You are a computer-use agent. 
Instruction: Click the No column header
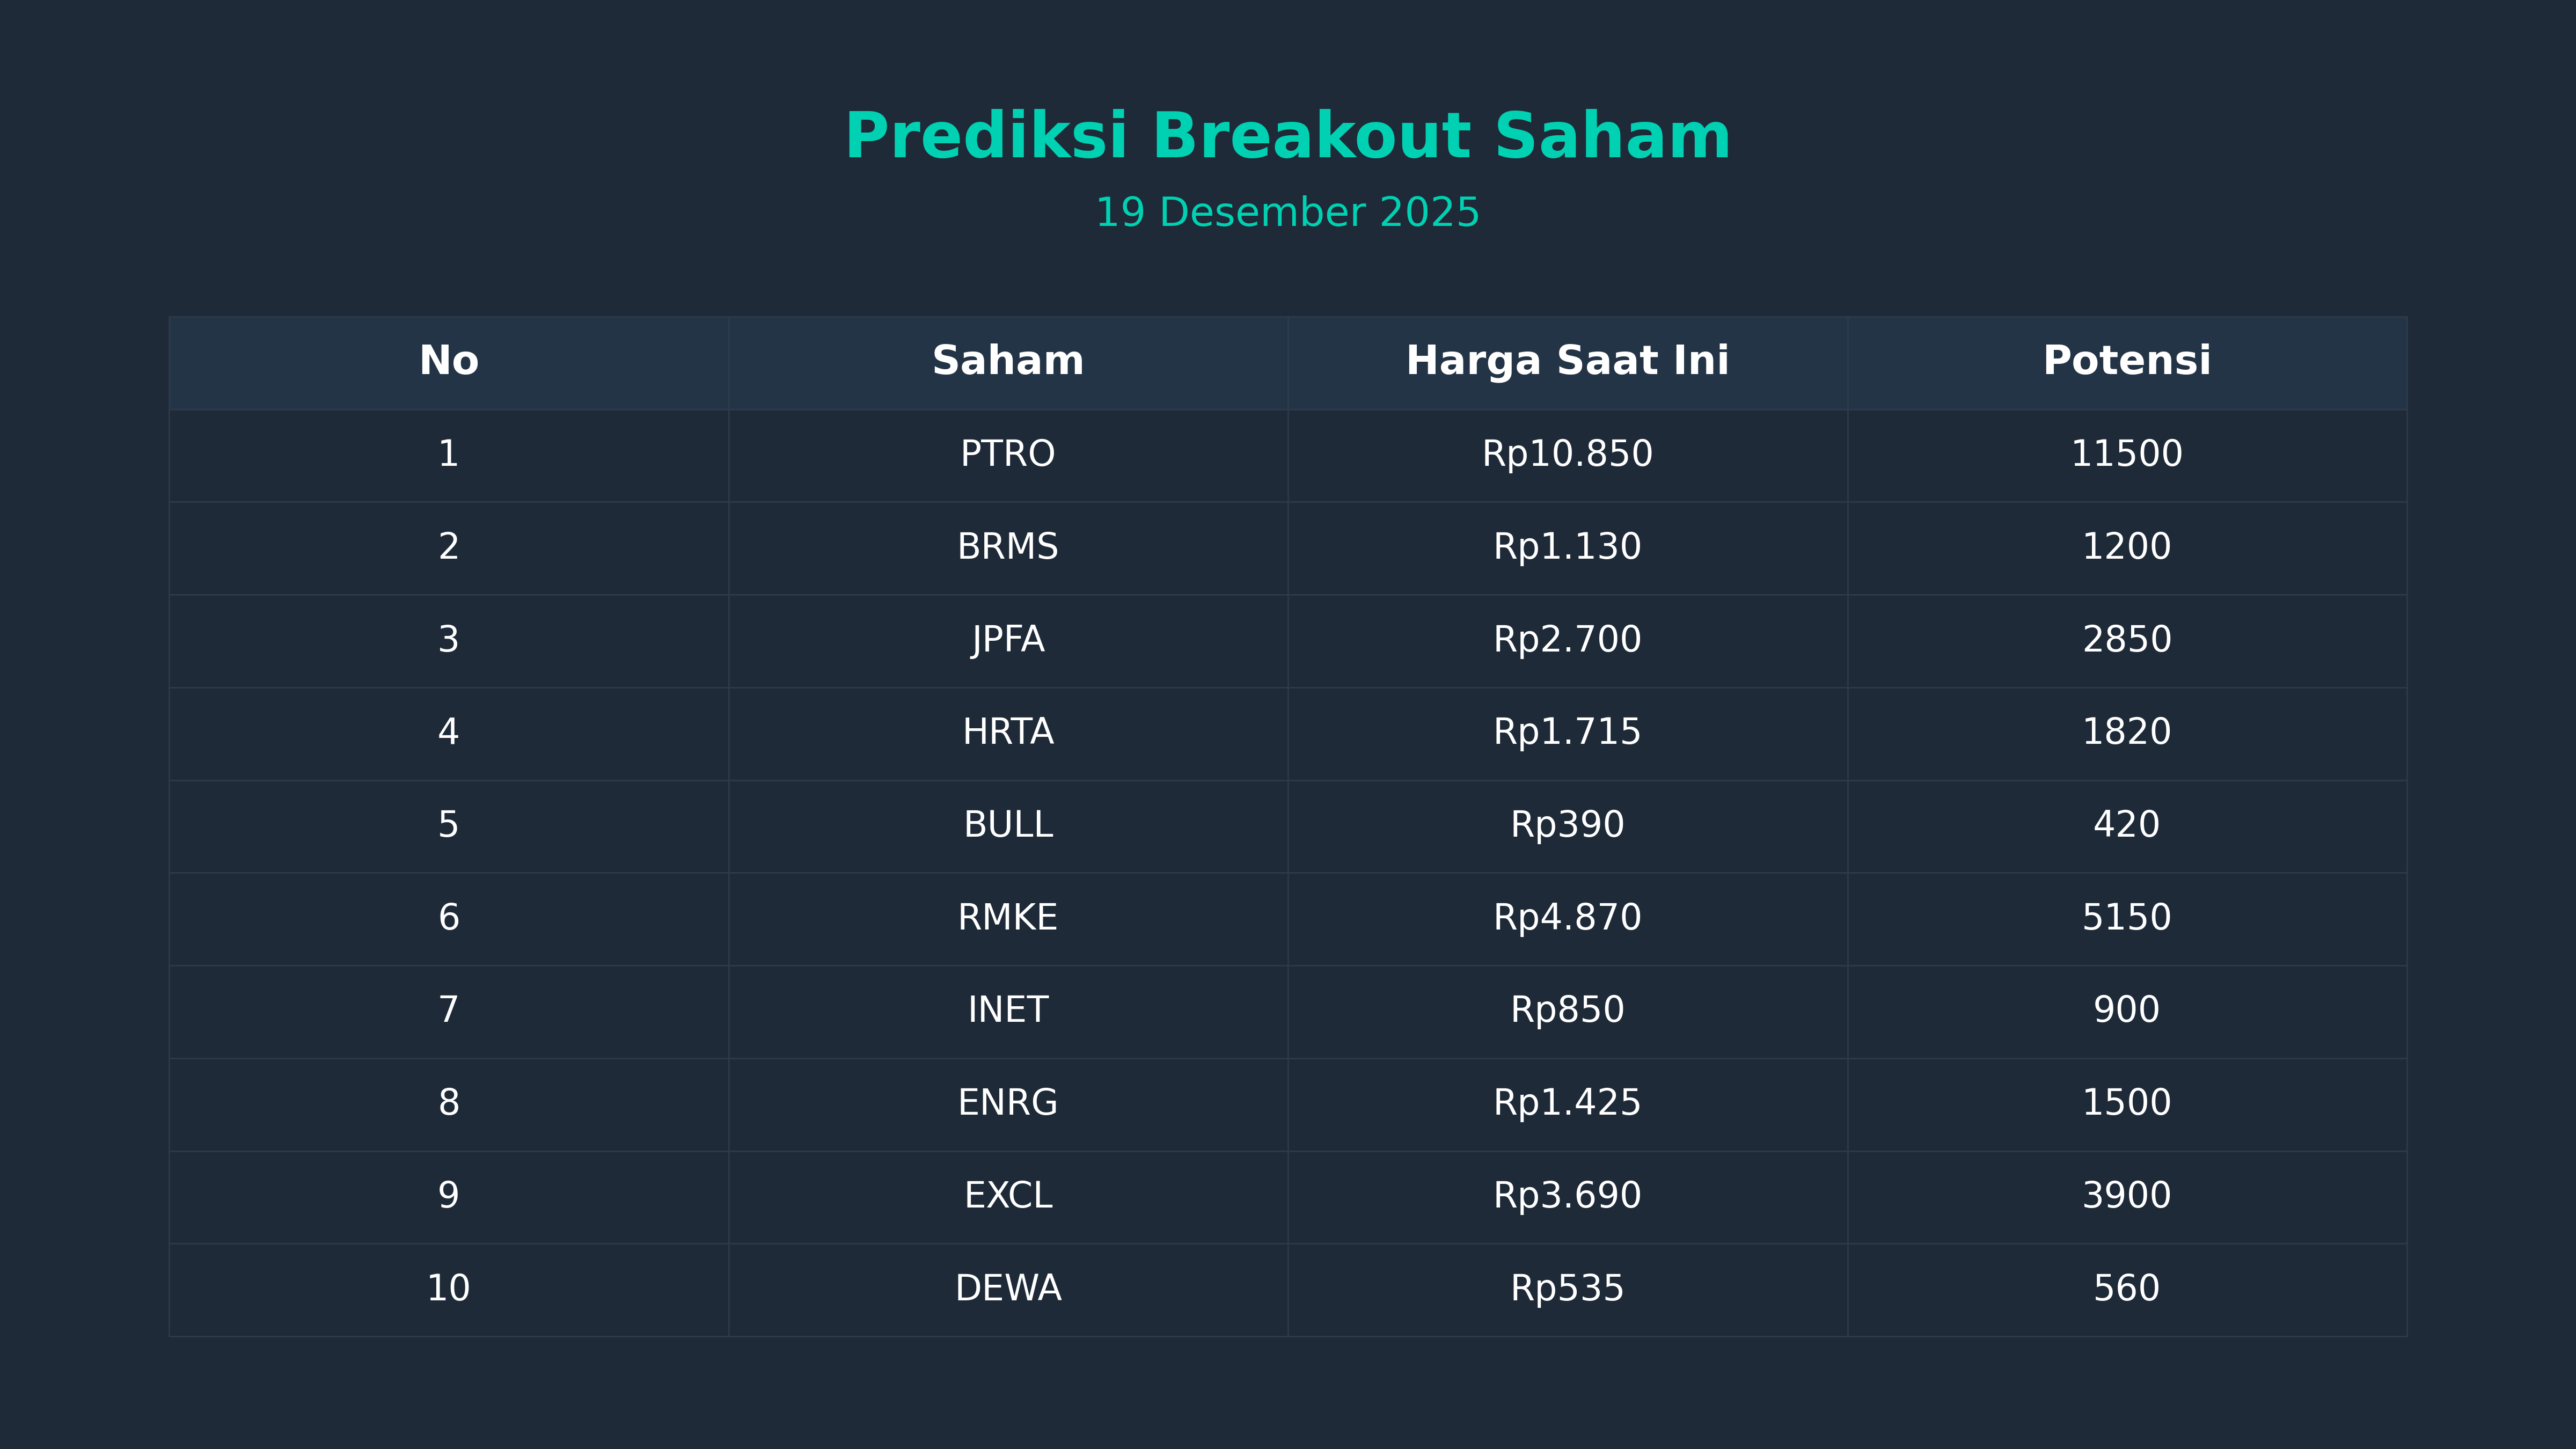pos(449,361)
